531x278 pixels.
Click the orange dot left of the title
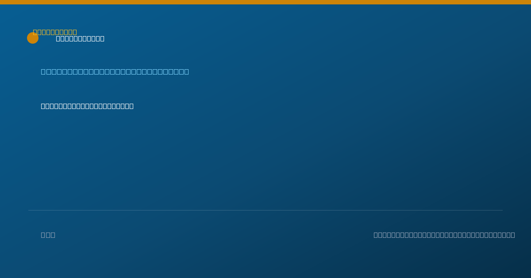pyautogui.click(x=33, y=38)
